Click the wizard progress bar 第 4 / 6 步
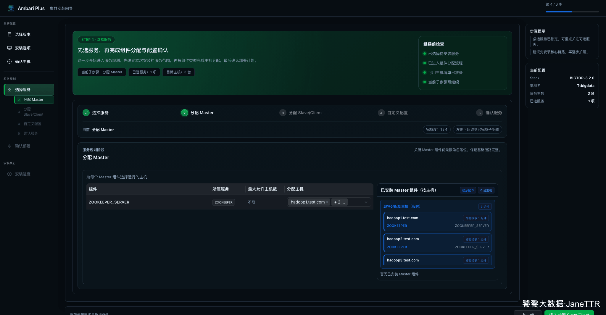 pyautogui.click(x=572, y=12)
